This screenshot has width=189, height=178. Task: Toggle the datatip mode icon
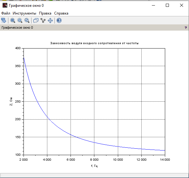pyautogui.click(x=36, y=20)
